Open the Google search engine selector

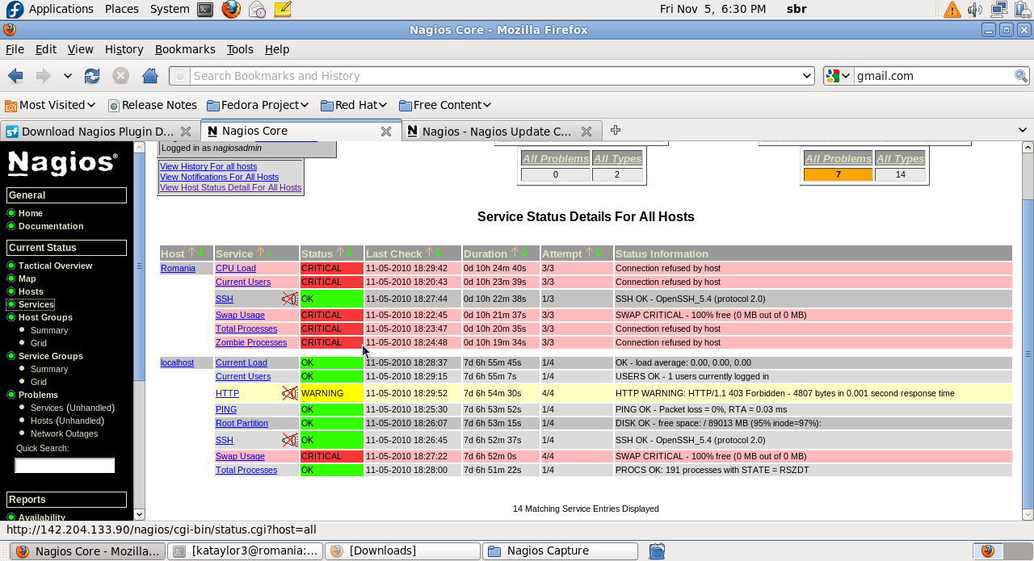point(838,76)
